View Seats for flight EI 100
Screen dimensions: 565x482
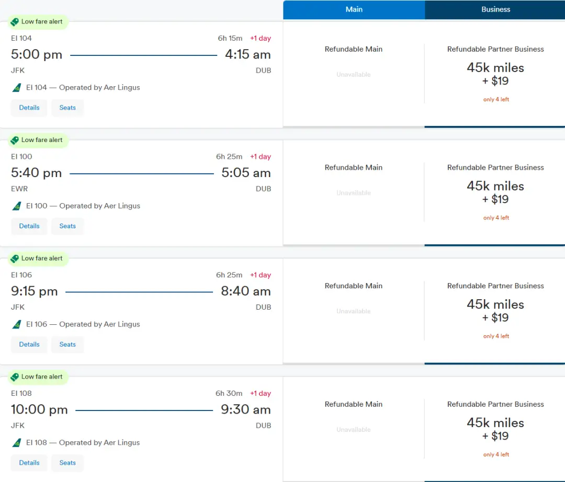67,226
